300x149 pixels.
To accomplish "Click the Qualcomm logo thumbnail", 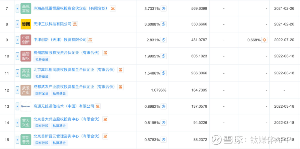I will pos(26,106).
